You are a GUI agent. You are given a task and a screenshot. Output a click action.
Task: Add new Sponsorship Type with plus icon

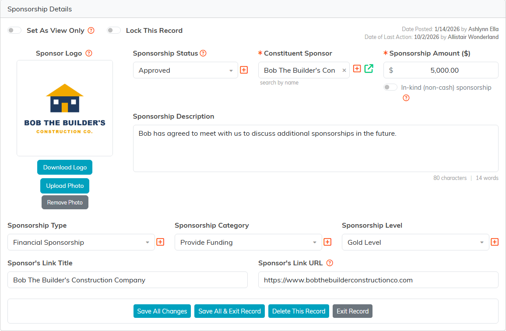pyautogui.click(x=160, y=242)
